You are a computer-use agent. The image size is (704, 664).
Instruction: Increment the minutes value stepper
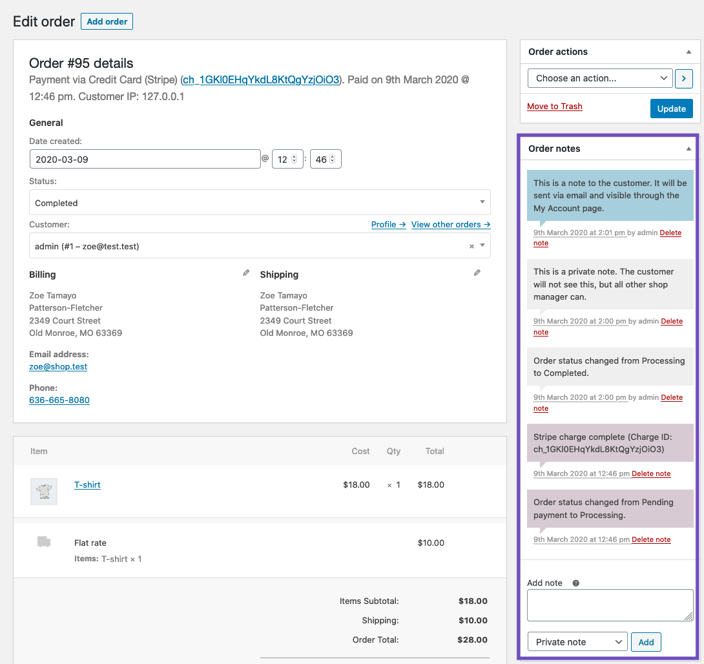tap(333, 156)
